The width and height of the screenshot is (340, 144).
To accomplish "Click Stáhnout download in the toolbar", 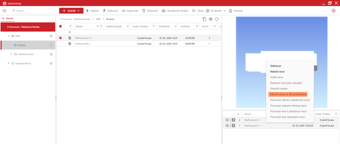I will point(110,11).
